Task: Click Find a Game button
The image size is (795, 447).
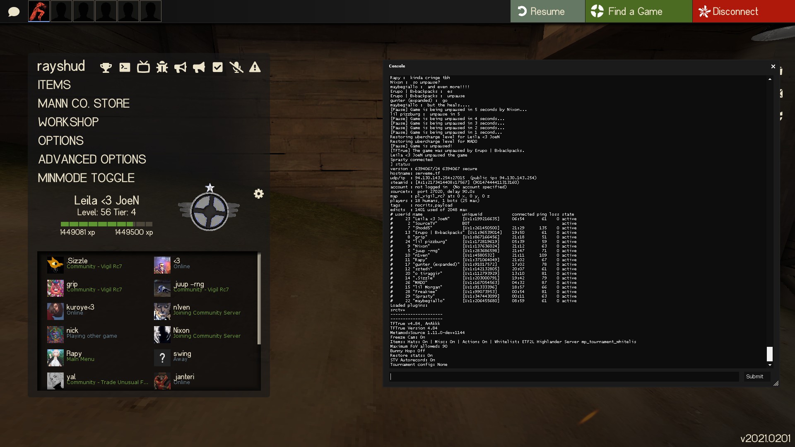Action: [x=638, y=11]
